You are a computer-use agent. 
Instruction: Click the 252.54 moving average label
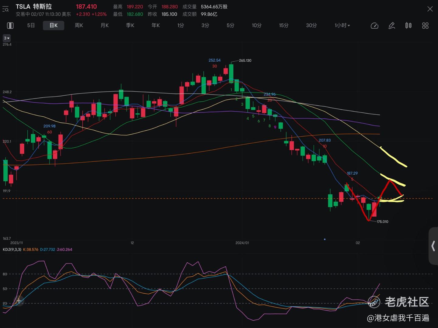[x=215, y=60]
